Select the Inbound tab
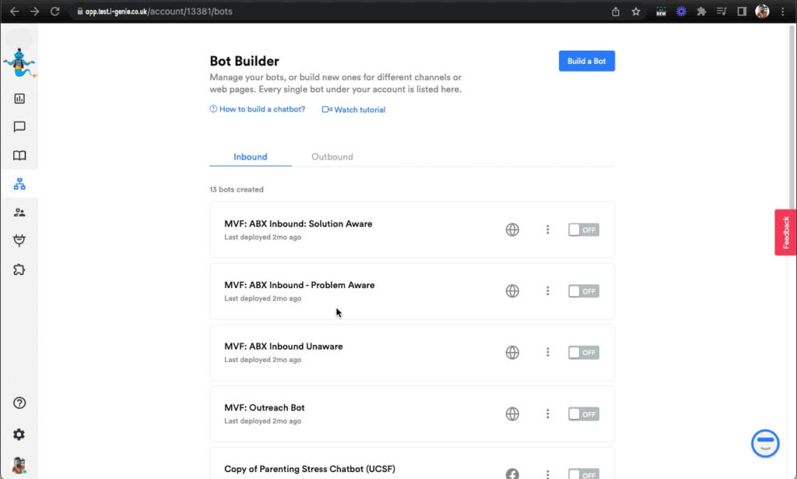The height and width of the screenshot is (479, 797). point(251,157)
